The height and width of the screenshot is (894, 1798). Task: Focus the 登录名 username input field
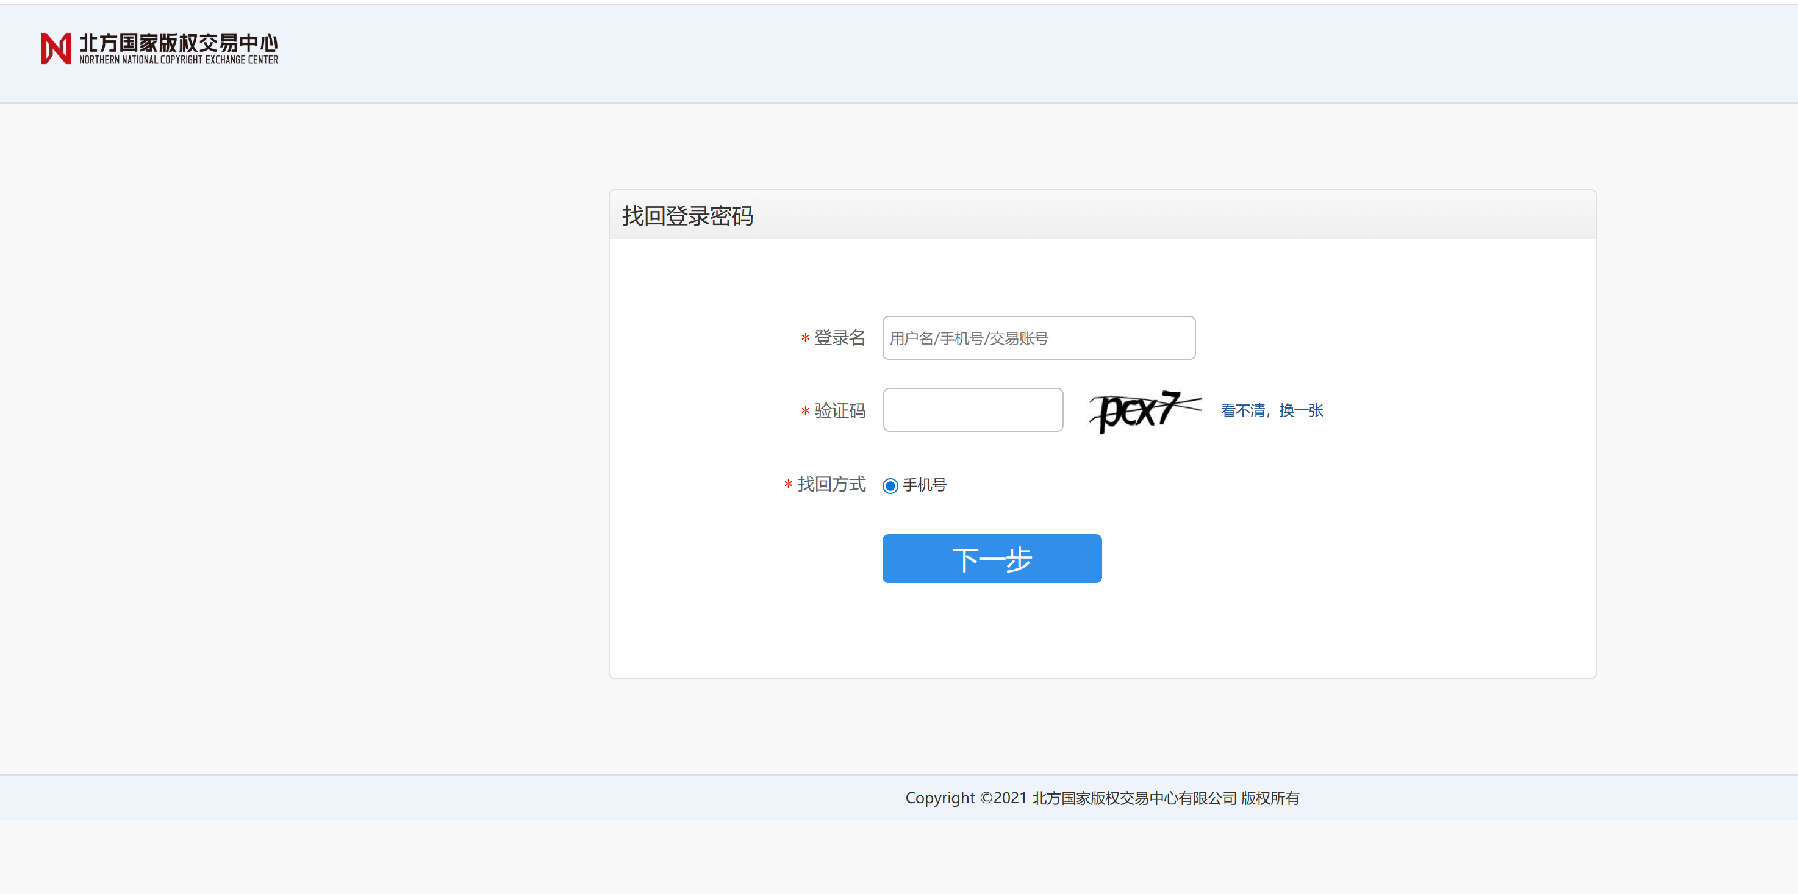[1039, 338]
